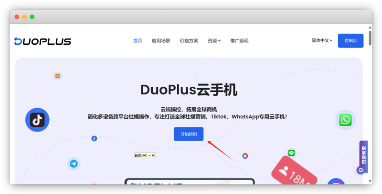Click the small orange icon top left

coord(57,76)
